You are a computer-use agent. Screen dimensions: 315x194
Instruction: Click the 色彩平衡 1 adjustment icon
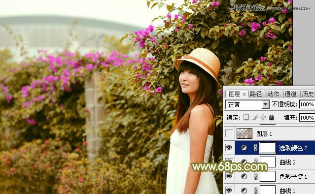[244, 176]
